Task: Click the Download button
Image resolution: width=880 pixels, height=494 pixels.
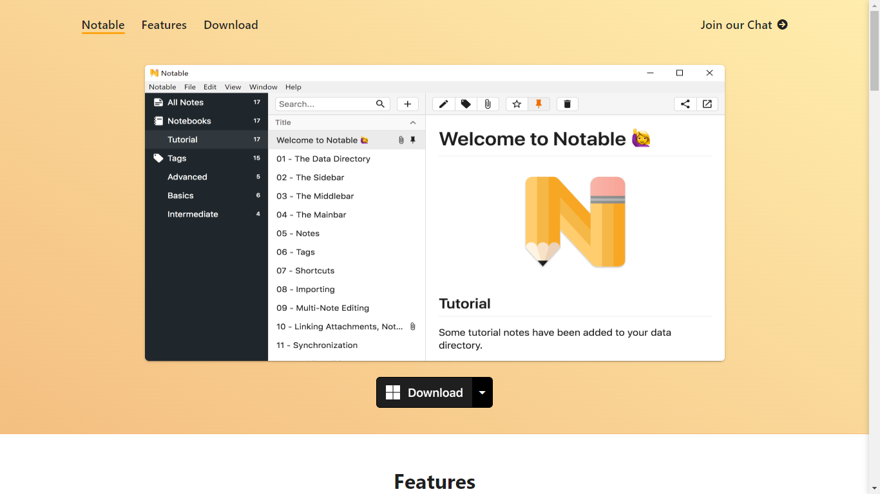Action: pyautogui.click(x=425, y=392)
